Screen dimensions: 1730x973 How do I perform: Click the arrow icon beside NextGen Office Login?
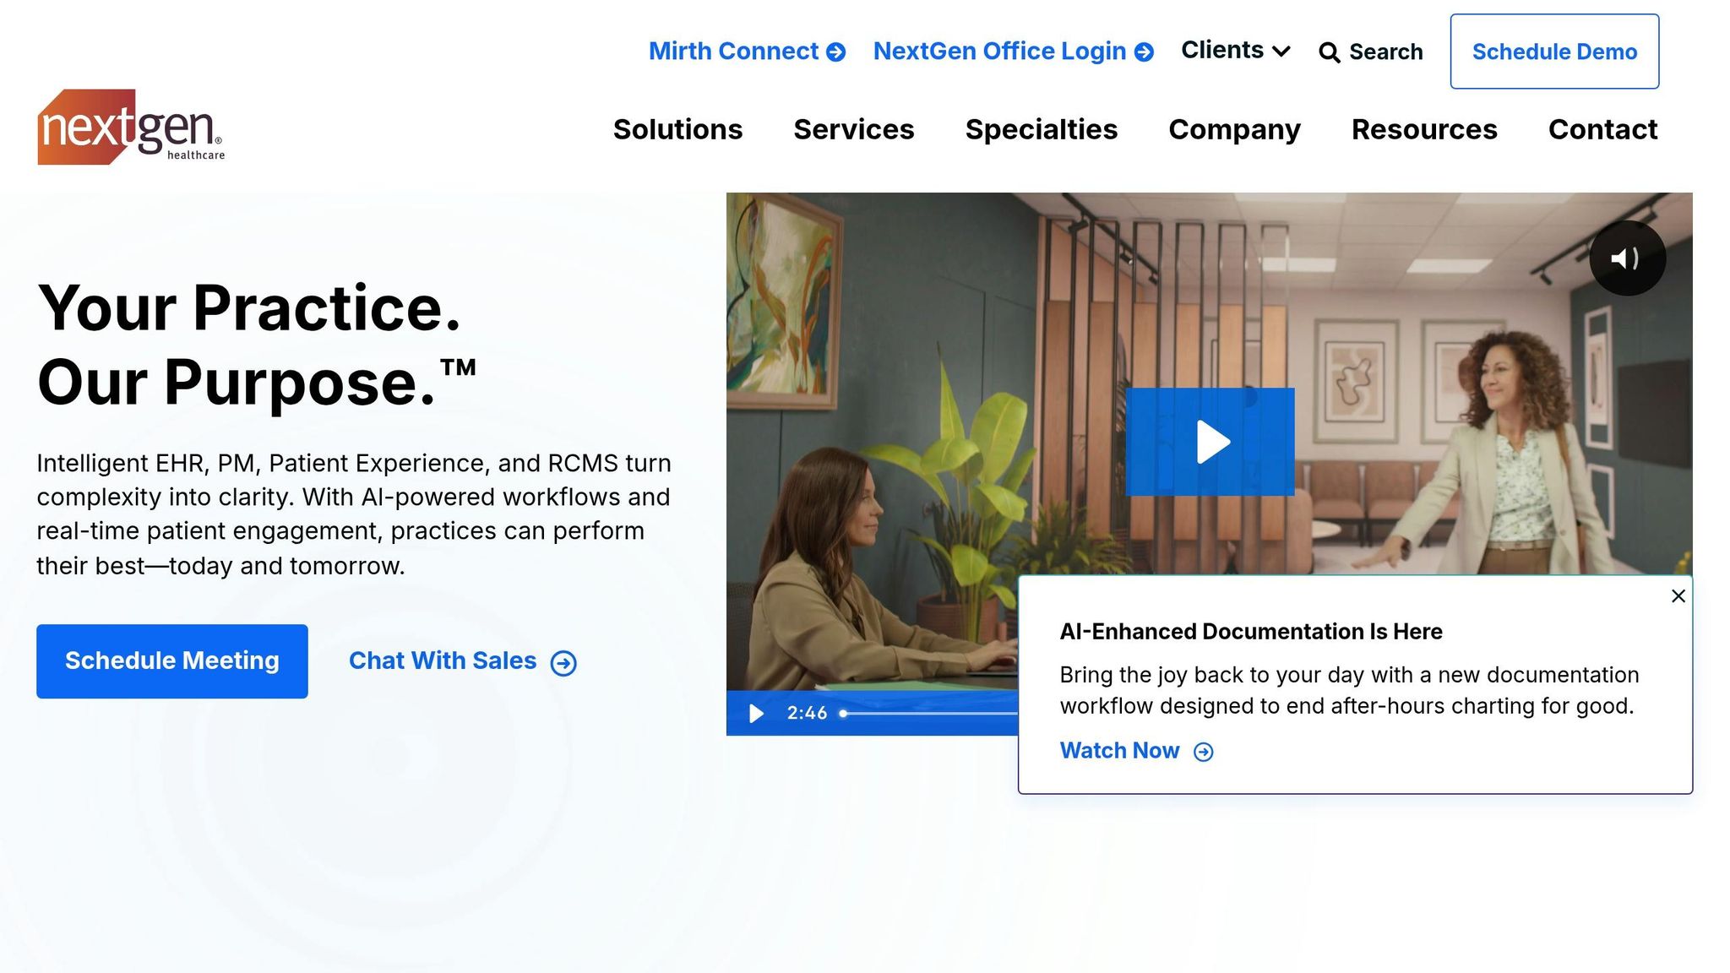tap(1144, 52)
